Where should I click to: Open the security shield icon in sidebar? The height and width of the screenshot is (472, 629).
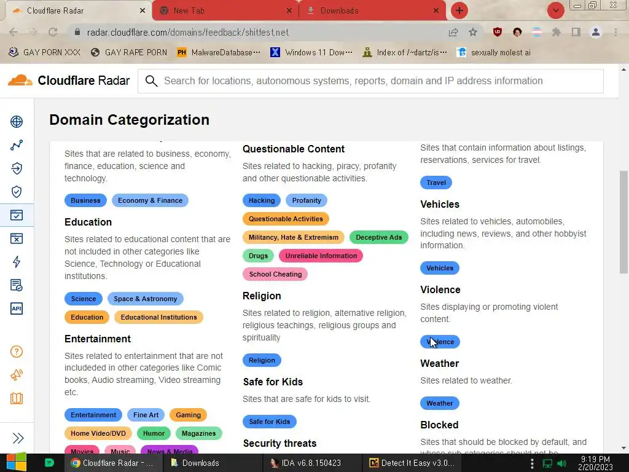point(17,192)
